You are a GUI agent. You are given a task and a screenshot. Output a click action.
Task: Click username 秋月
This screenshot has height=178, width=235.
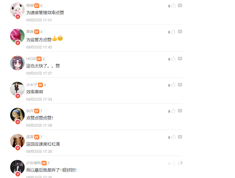tap(30, 111)
